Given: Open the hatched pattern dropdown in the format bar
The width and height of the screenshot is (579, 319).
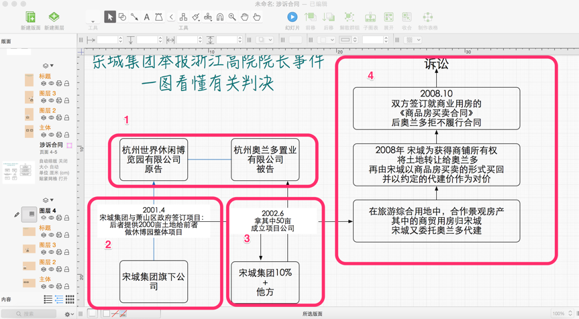Looking at the screenshot, I should [413, 40].
